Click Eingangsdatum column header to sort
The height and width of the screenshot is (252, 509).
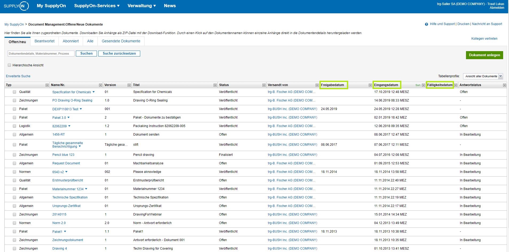386,85
